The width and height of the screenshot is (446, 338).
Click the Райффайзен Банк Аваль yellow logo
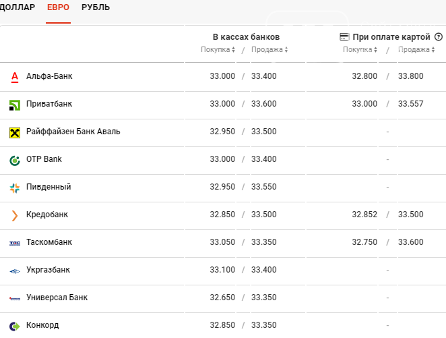coord(15,133)
